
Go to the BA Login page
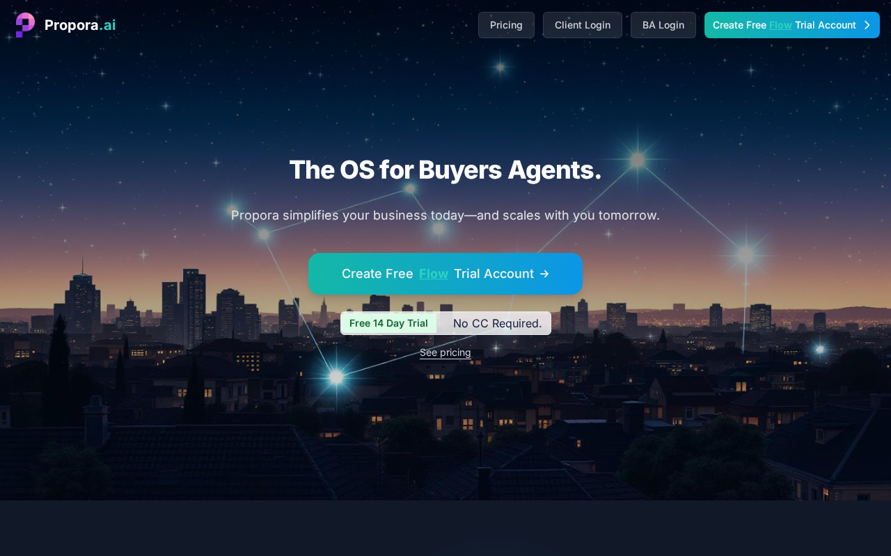tap(663, 25)
